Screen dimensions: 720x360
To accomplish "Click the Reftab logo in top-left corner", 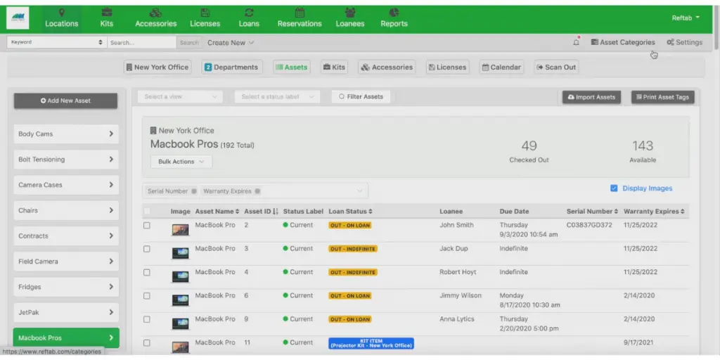I will [x=18, y=18].
